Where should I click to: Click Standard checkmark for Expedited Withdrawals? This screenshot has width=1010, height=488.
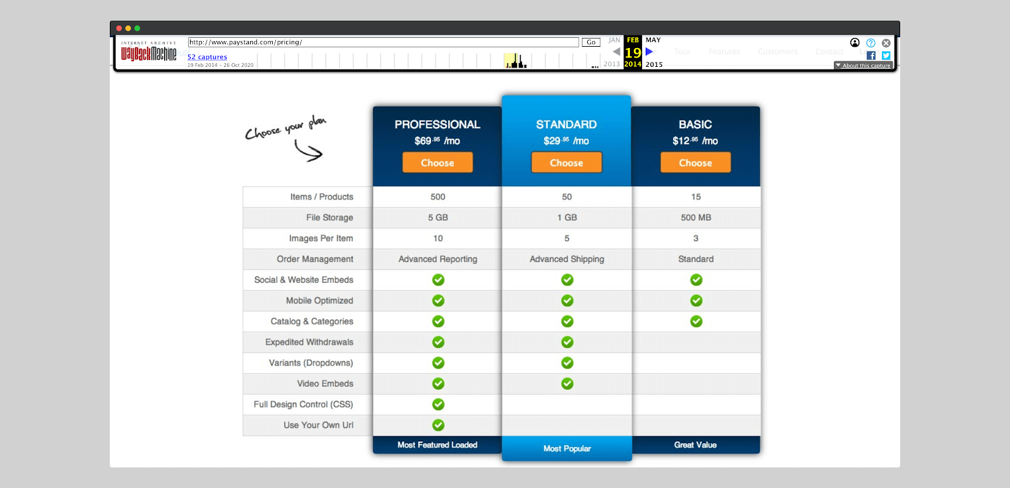point(567,342)
